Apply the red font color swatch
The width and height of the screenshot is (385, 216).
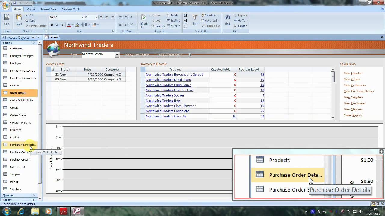[x=69, y=25]
